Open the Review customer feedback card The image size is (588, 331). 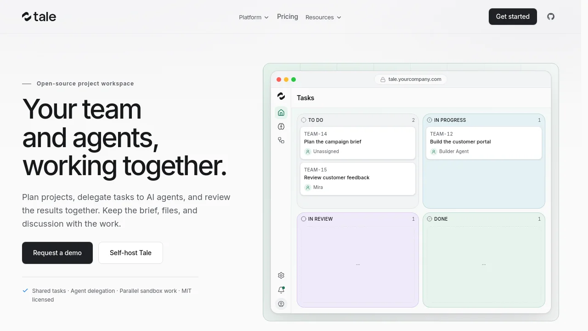point(358,179)
